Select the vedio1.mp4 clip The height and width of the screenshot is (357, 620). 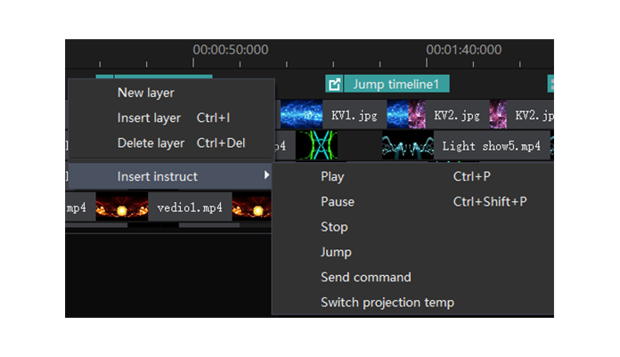click(190, 207)
